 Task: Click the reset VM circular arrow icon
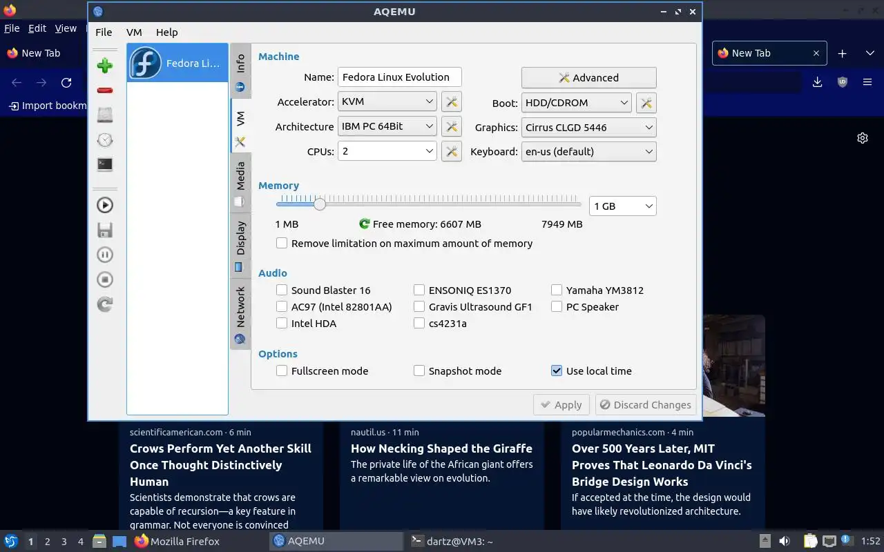tap(105, 304)
